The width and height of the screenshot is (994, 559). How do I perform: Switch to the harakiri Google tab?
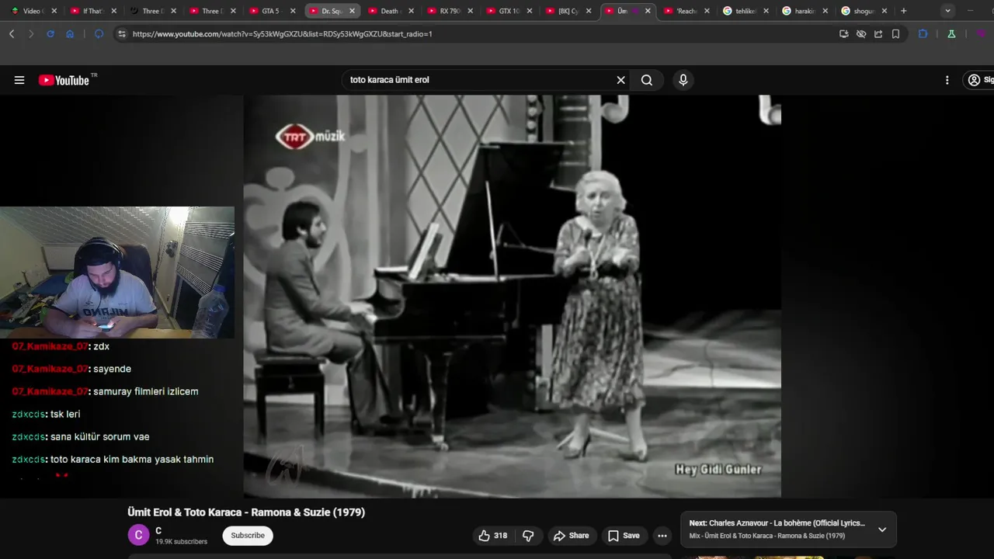[803, 11]
